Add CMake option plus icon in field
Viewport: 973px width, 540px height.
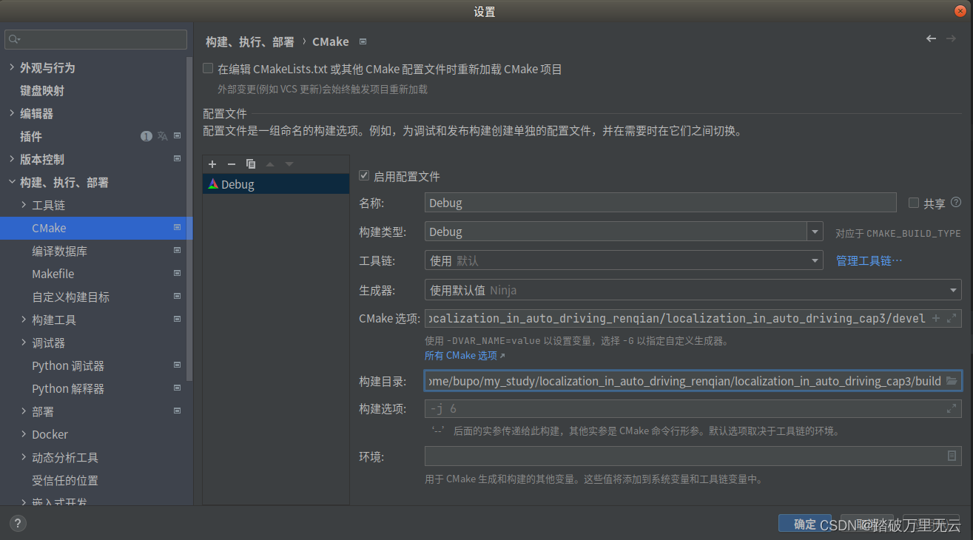pos(936,318)
